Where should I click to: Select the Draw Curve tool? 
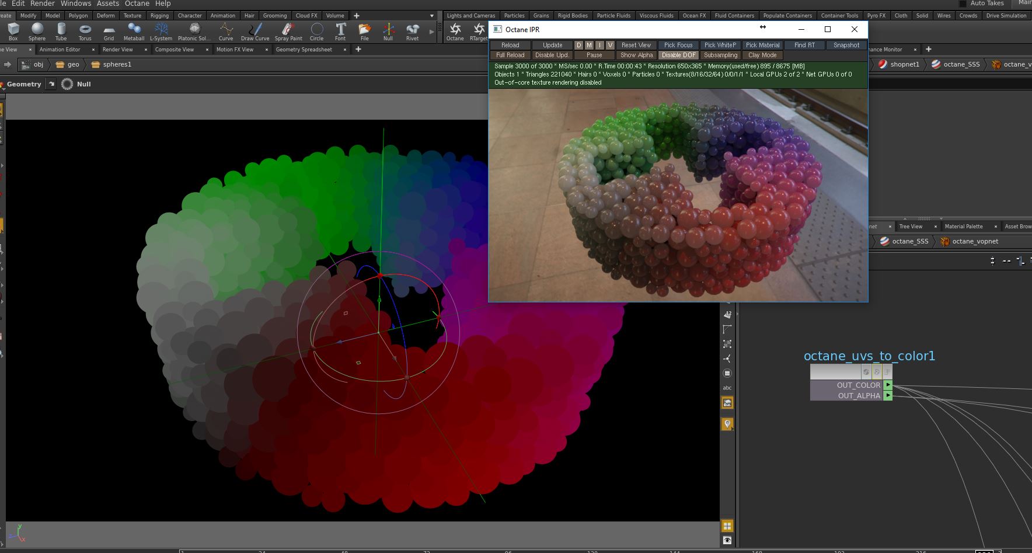coord(255,31)
